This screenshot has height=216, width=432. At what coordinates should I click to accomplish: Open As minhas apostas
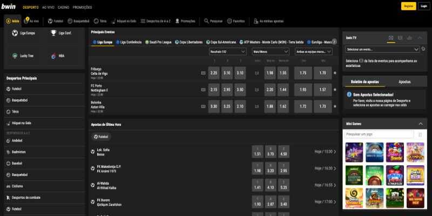268,21
